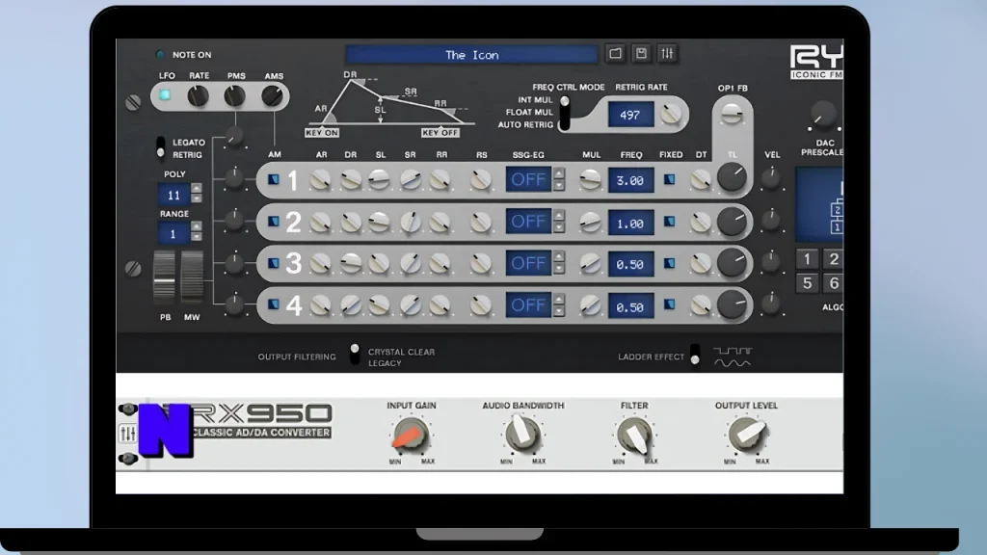This screenshot has height=555, width=987.
Task: Flip the FREQ CTRL MODE switch
Action: tap(565, 113)
